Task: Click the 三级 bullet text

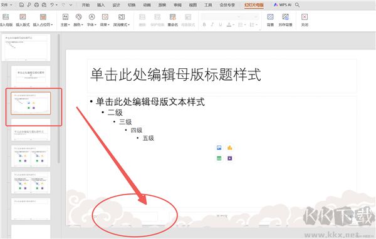Action: pos(125,122)
